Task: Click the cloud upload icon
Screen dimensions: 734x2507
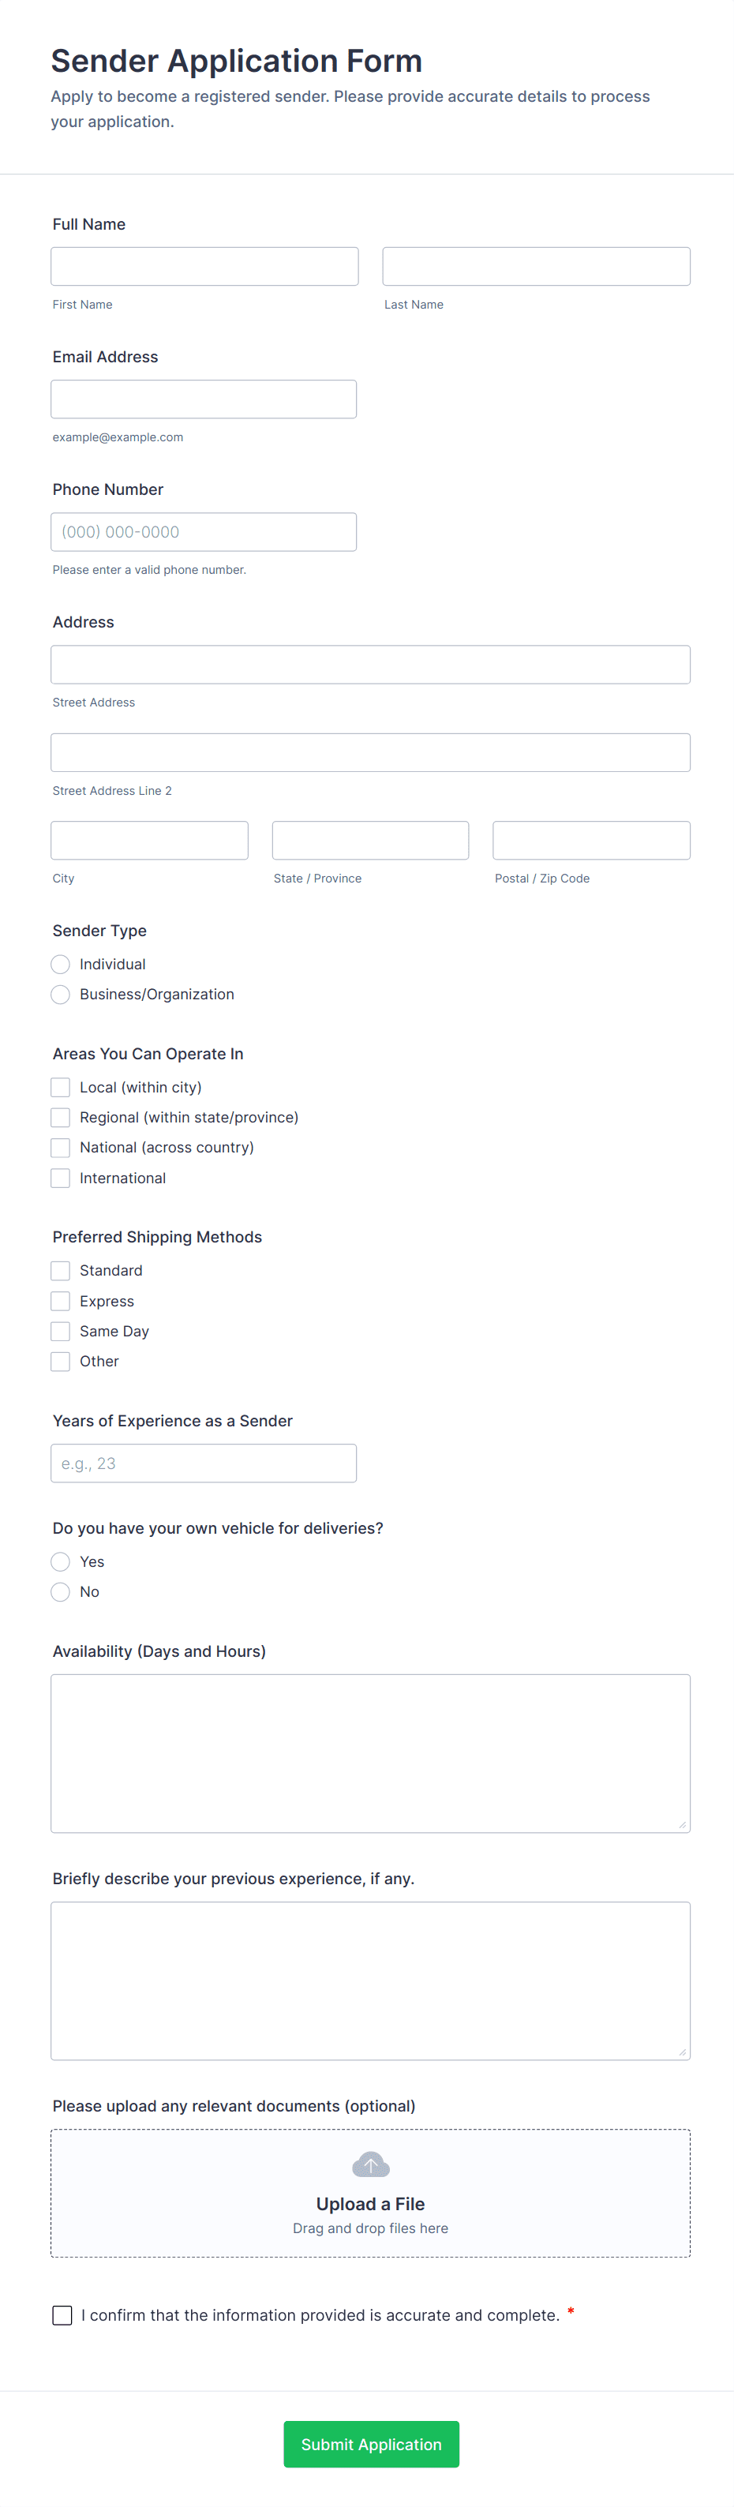Action: click(370, 2164)
